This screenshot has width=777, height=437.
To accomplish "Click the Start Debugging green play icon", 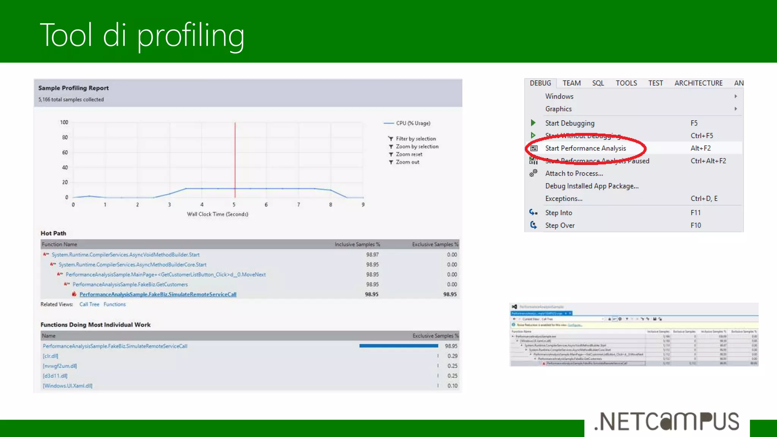I will coord(533,123).
